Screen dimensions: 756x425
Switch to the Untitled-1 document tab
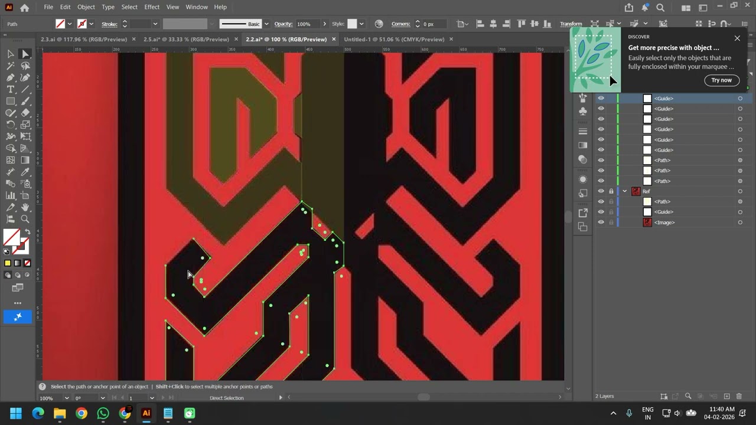click(394, 40)
